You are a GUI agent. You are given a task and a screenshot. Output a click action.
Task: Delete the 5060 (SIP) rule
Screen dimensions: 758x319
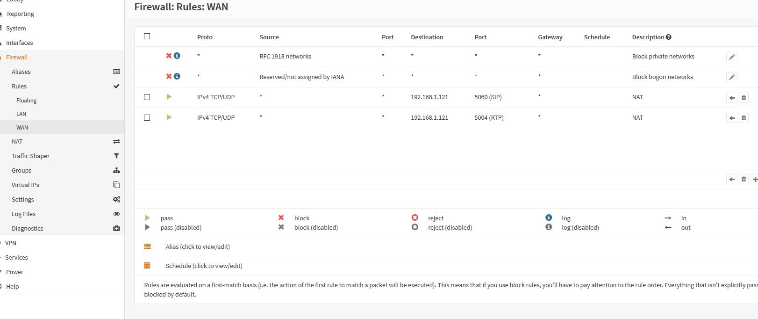coord(744,98)
